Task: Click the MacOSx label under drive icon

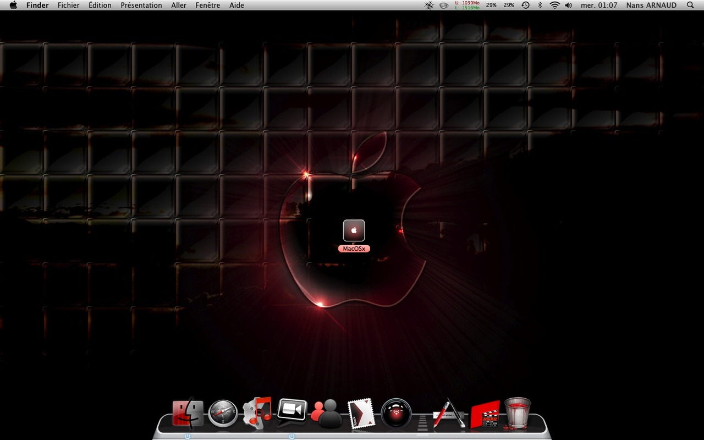Action: [x=354, y=249]
